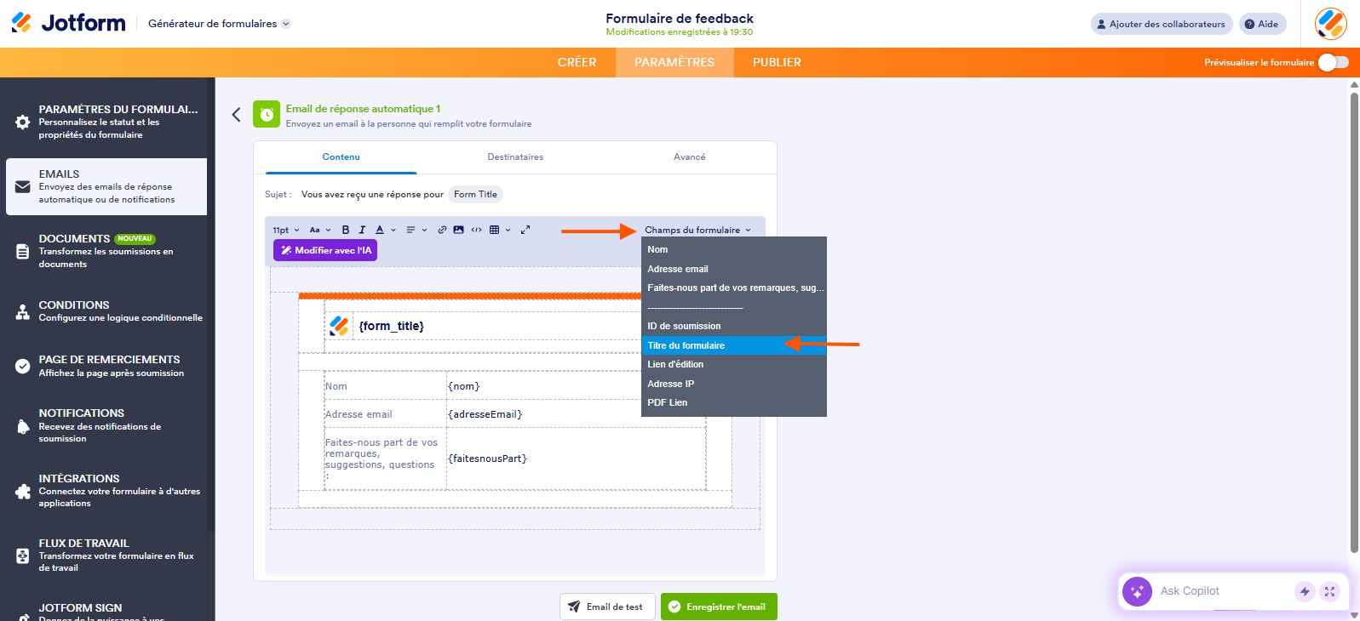Click the Copilot lightning bolt icon
The width and height of the screenshot is (1360, 621).
1305,591
